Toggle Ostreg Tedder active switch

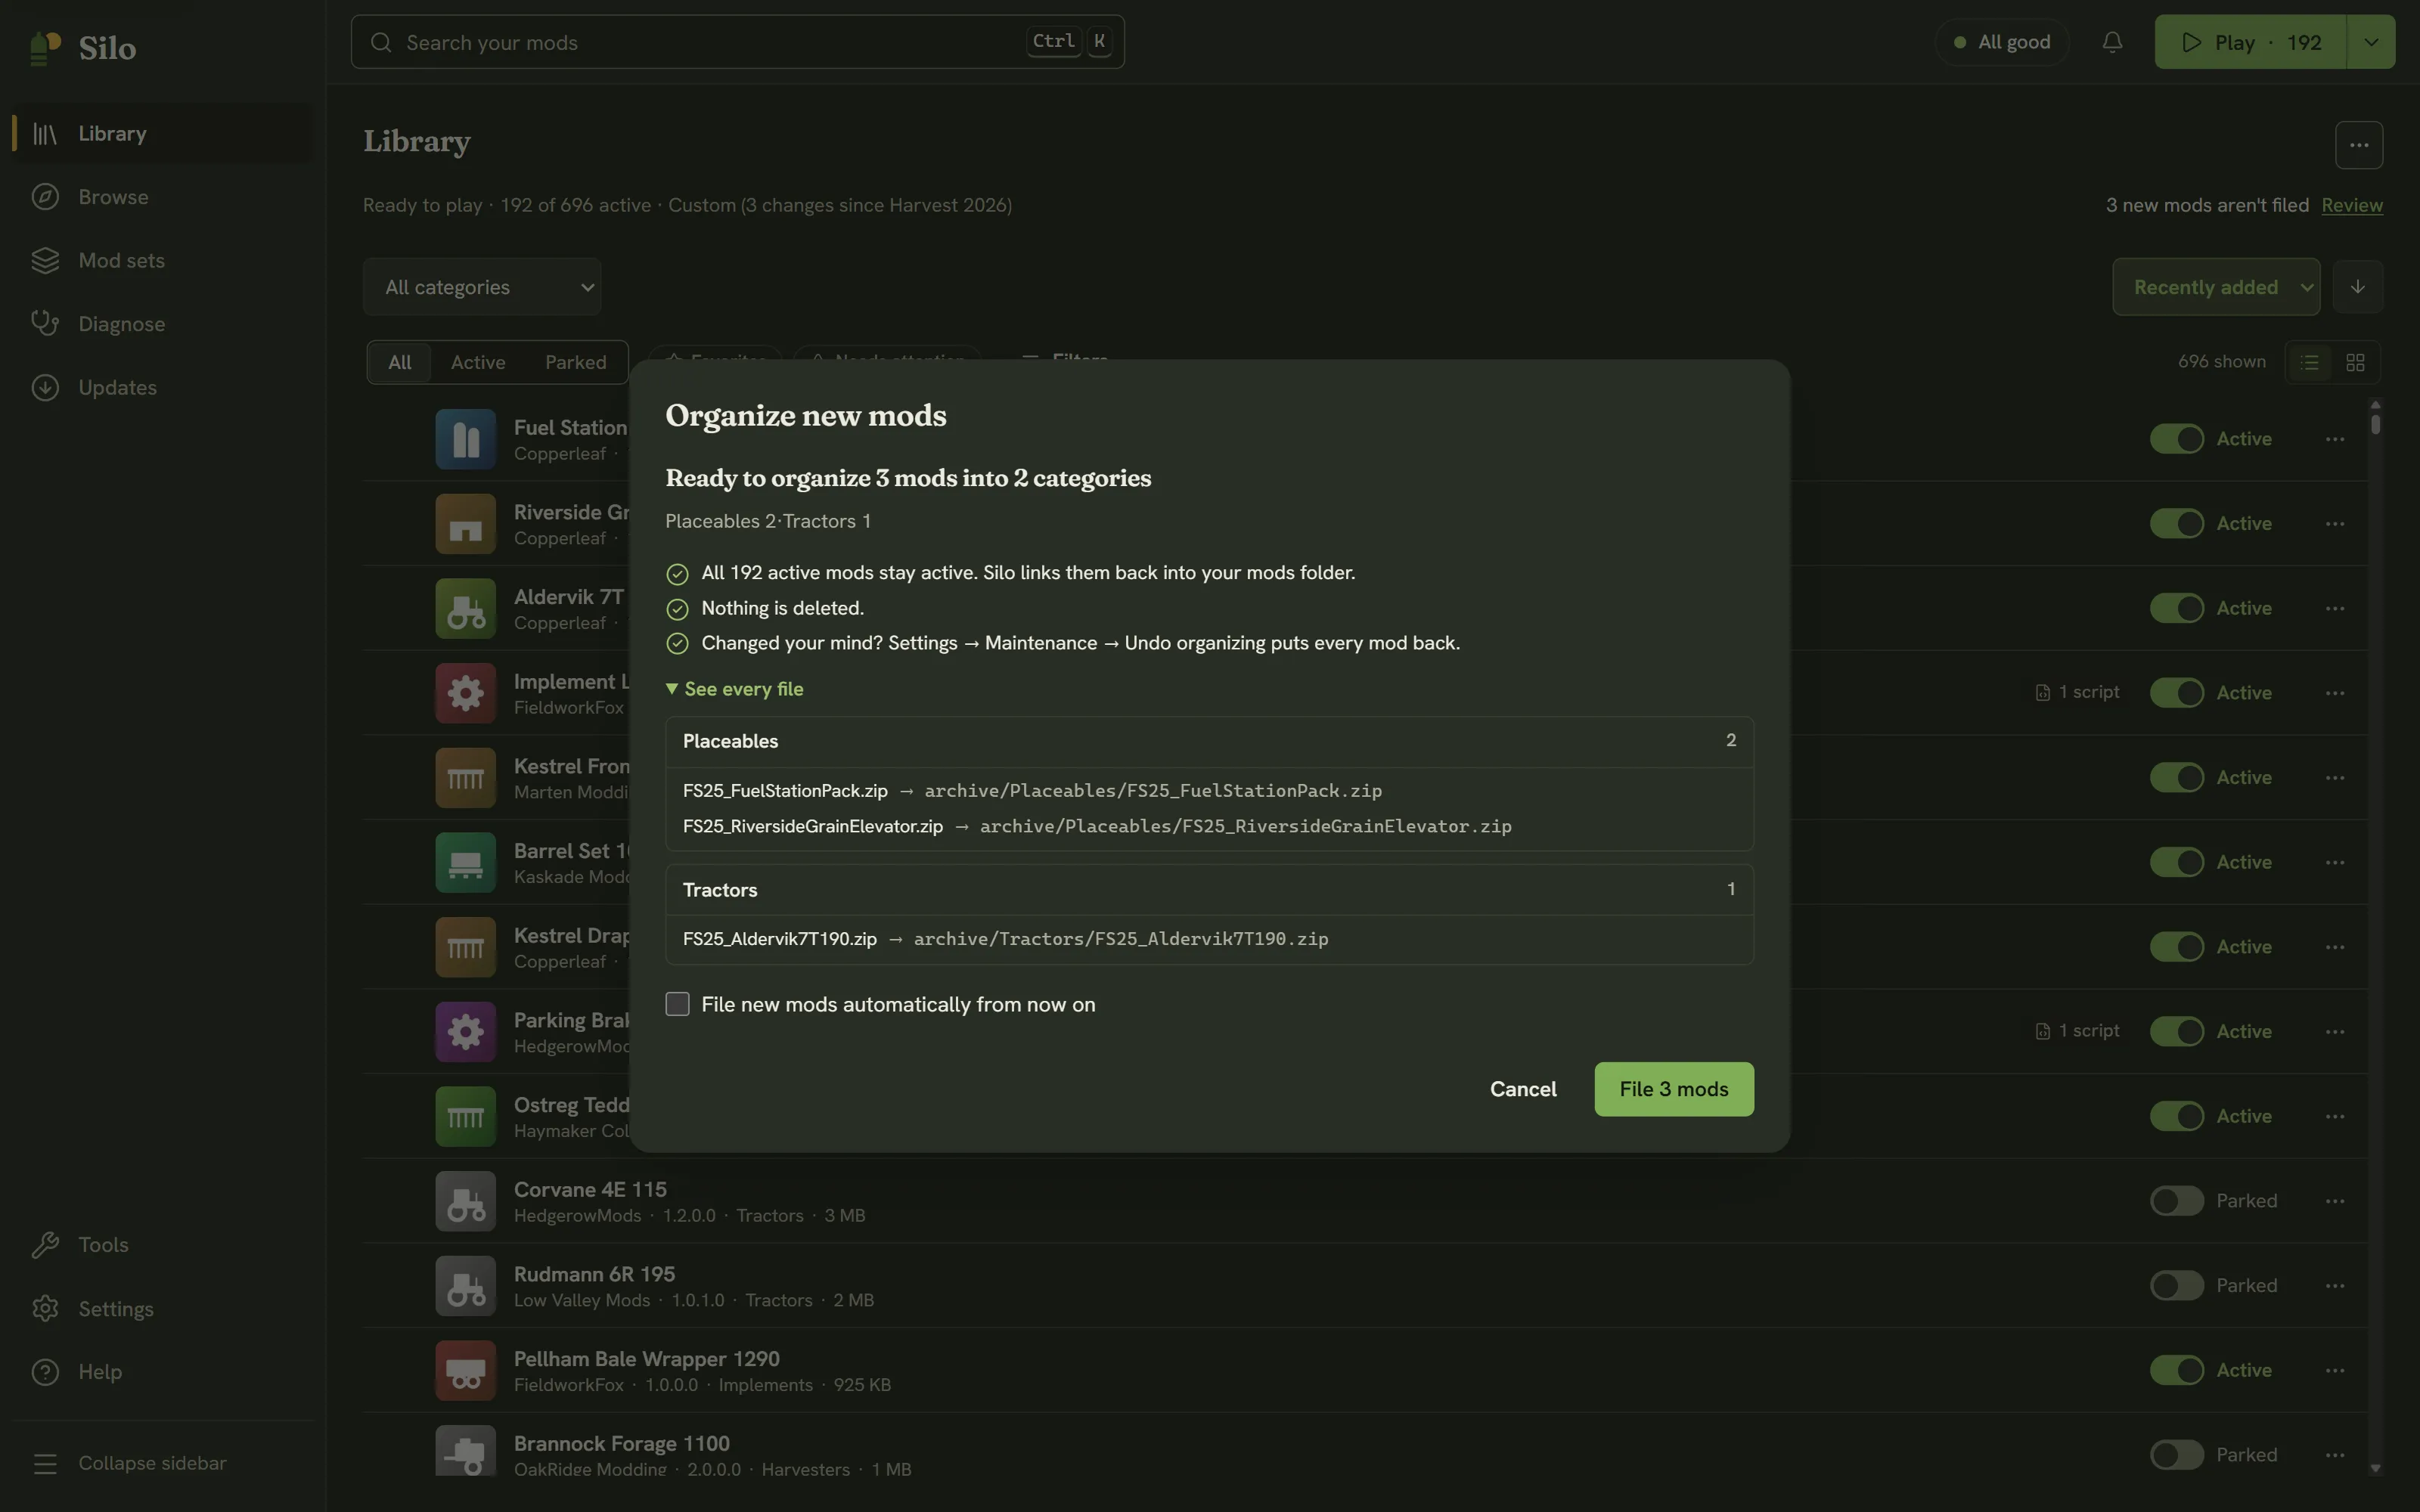[2177, 1117]
